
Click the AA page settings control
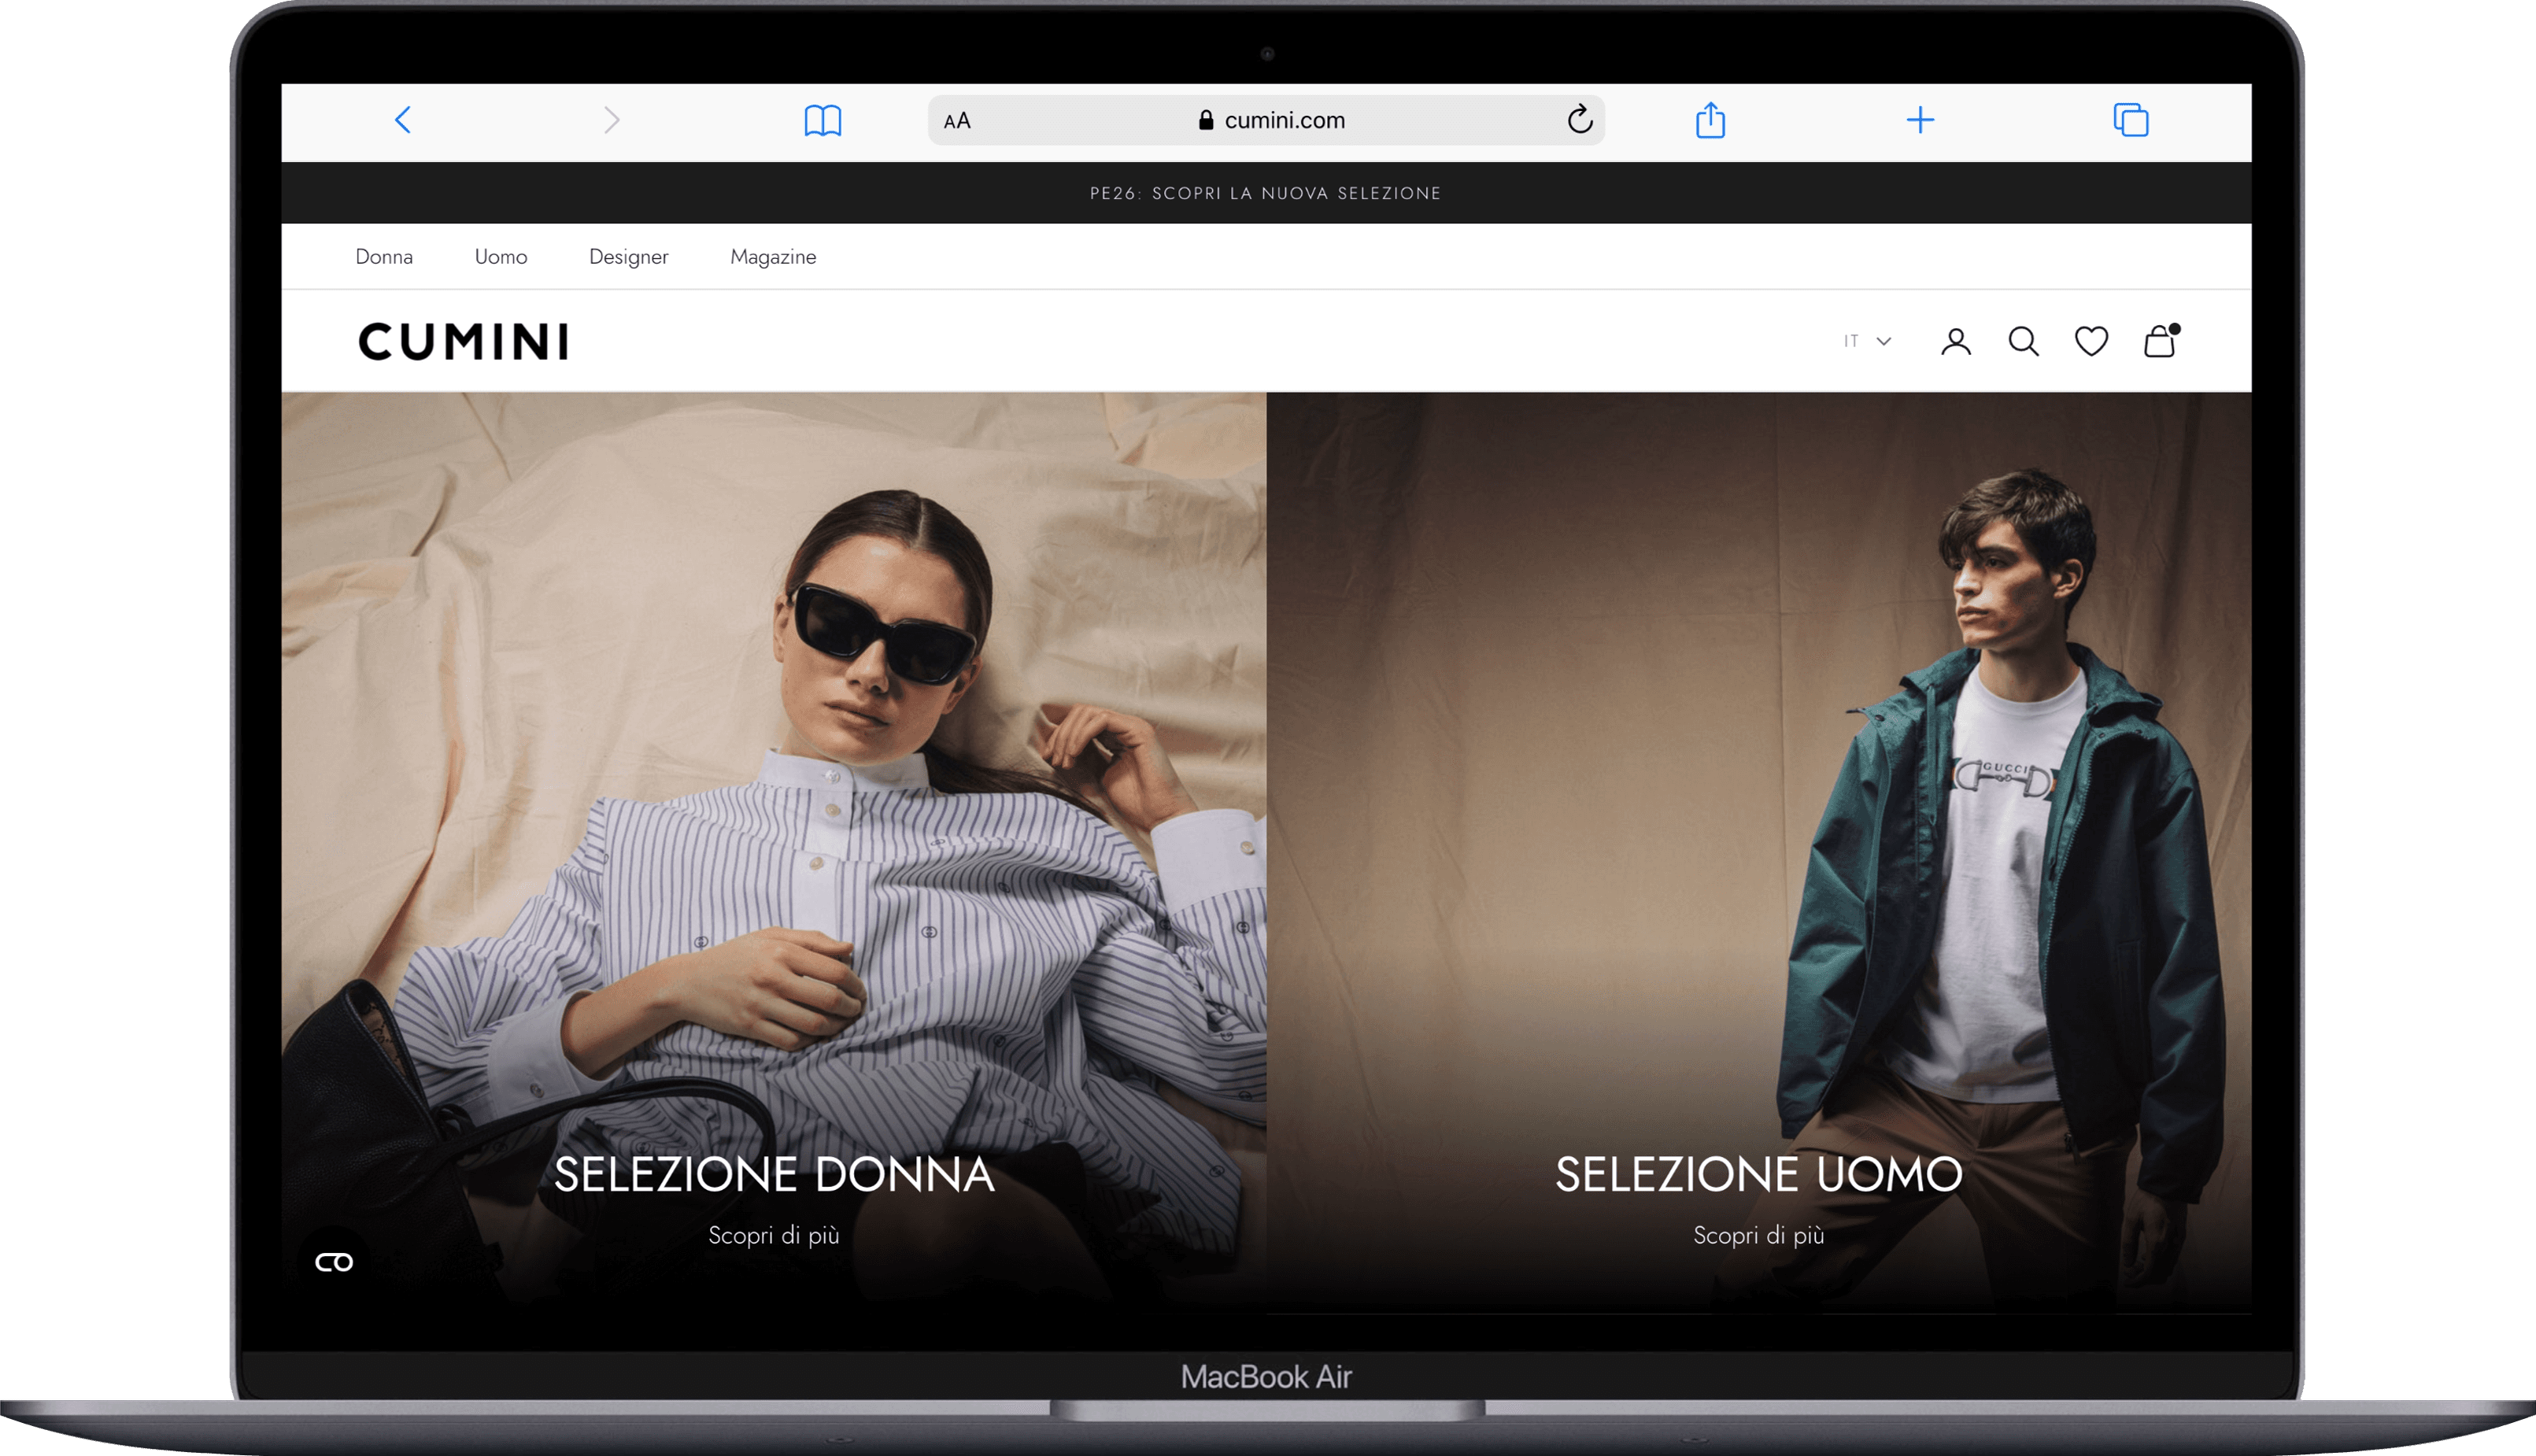[x=956, y=120]
